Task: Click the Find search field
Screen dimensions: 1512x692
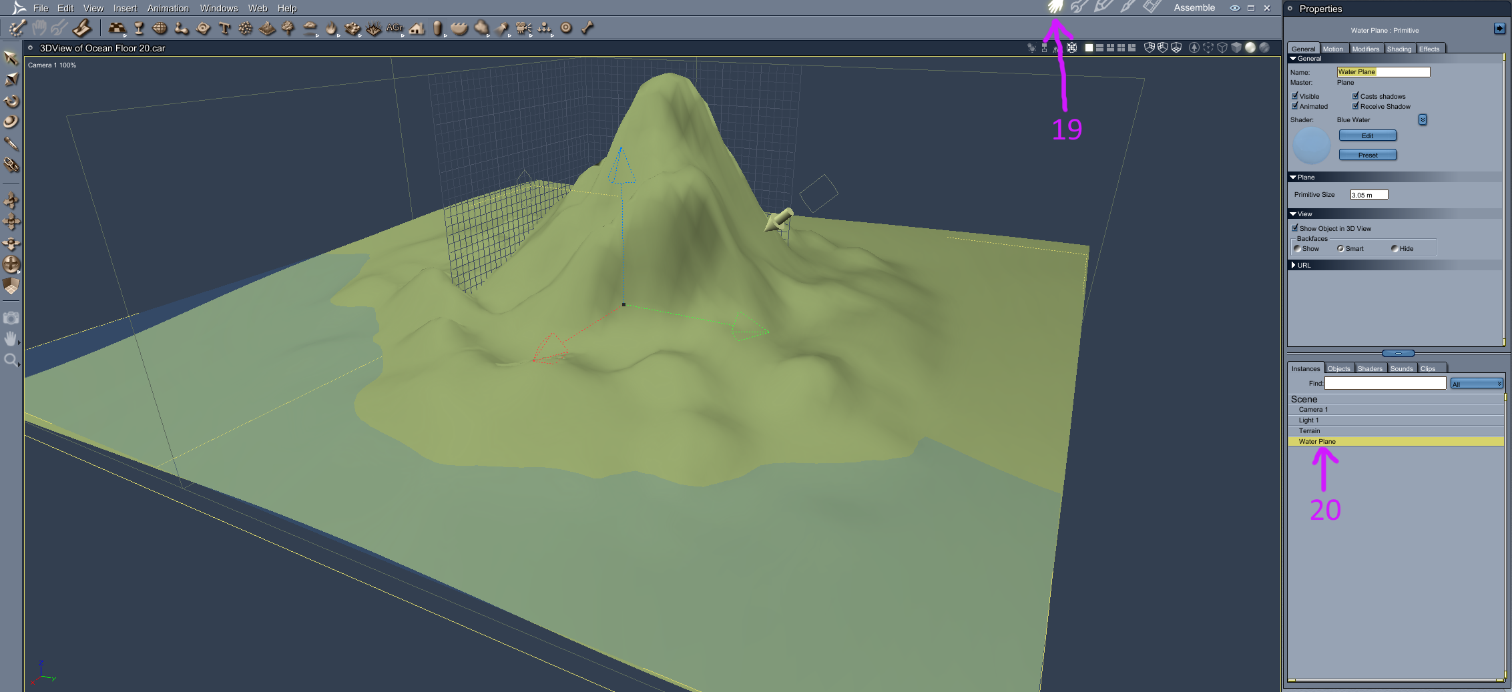Action: pyautogui.click(x=1385, y=384)
